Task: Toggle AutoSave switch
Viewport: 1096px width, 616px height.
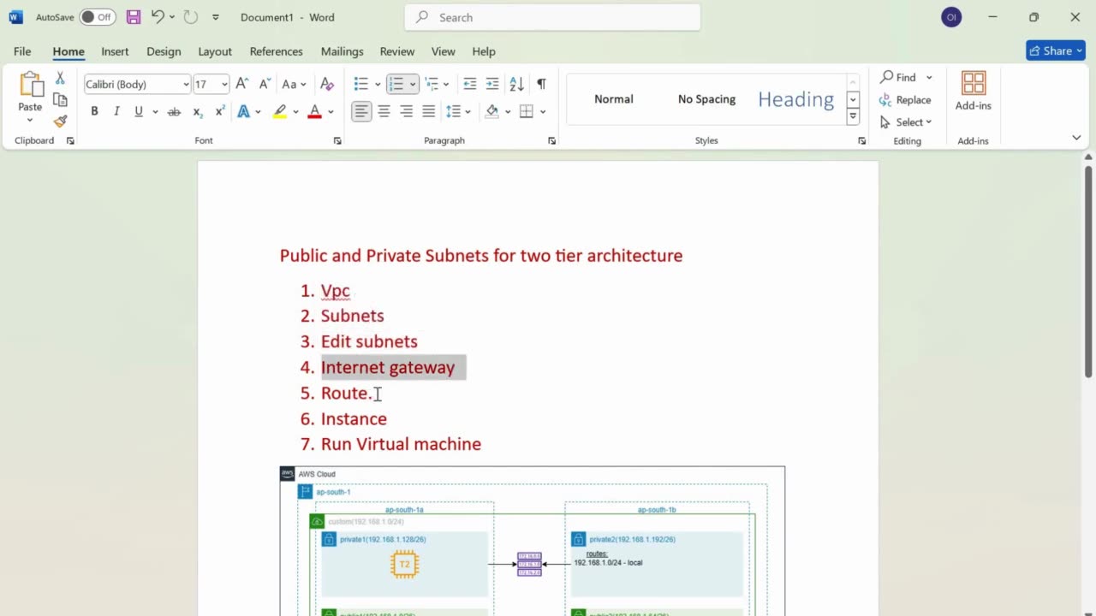Action: coord(97,17)
